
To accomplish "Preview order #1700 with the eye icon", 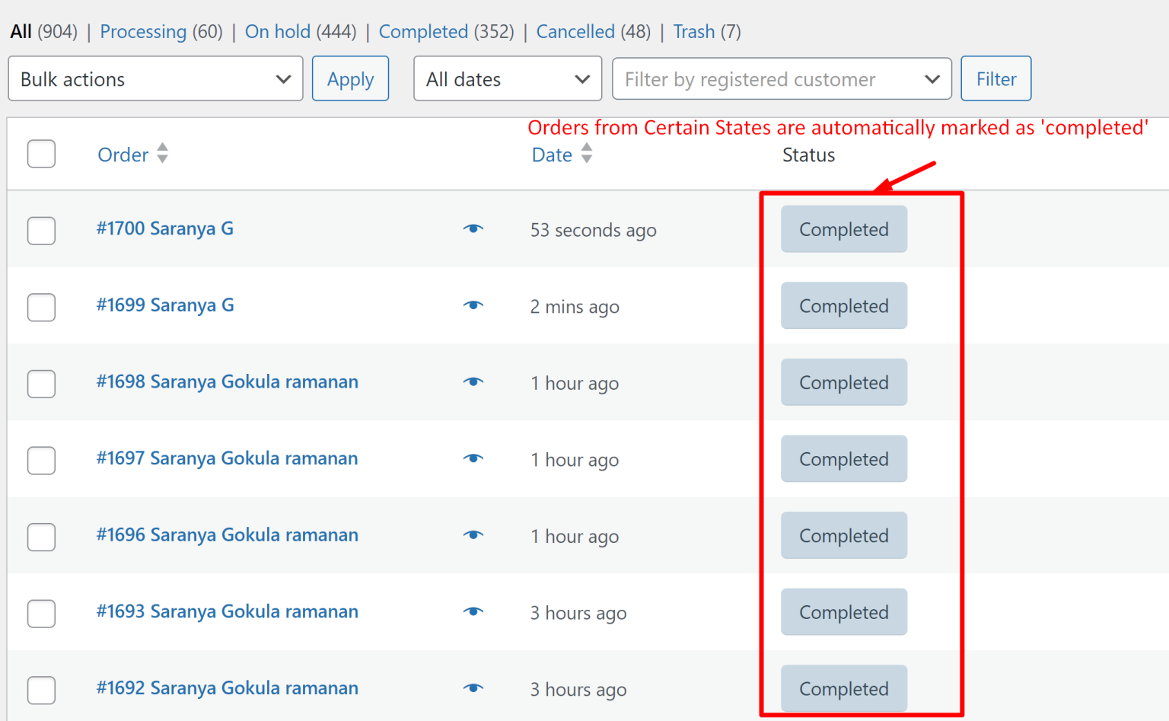I will [x=473, y=229].
